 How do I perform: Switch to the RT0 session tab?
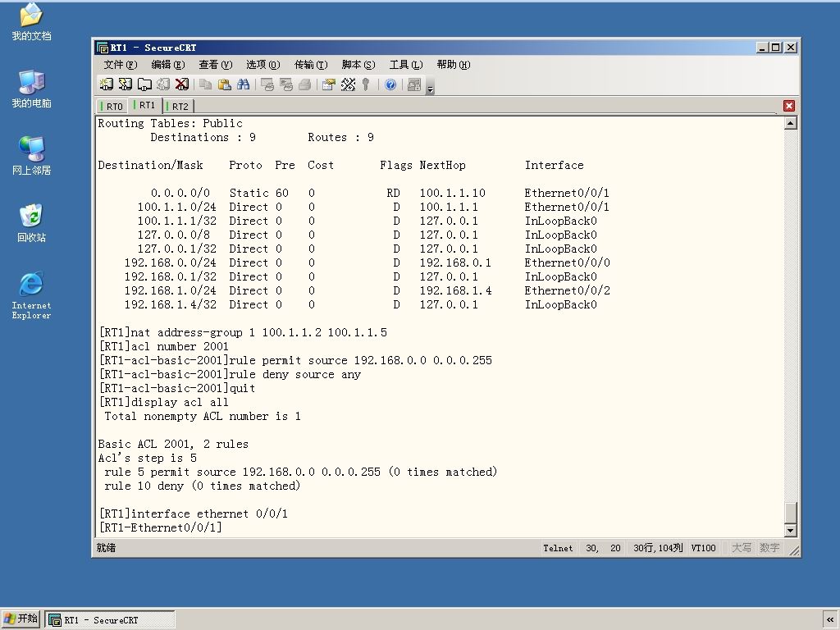[x=112, y=106]
